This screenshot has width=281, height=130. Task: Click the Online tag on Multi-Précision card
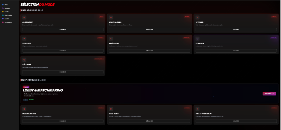[274, 108]
